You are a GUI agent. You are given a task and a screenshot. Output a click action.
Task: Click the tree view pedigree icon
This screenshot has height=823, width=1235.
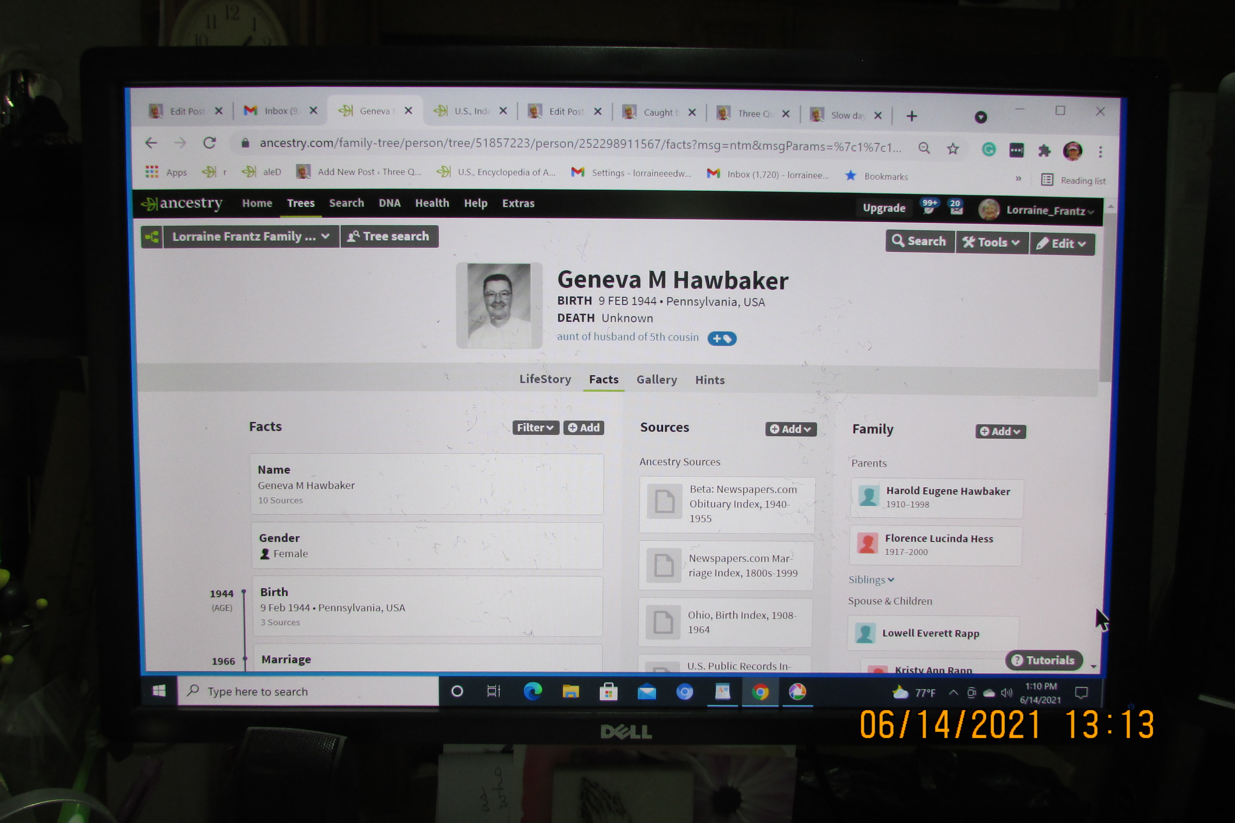click(152, 237)
